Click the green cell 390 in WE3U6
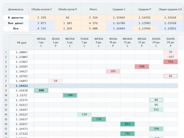The image size is (184, 138). tap(41, 90)
